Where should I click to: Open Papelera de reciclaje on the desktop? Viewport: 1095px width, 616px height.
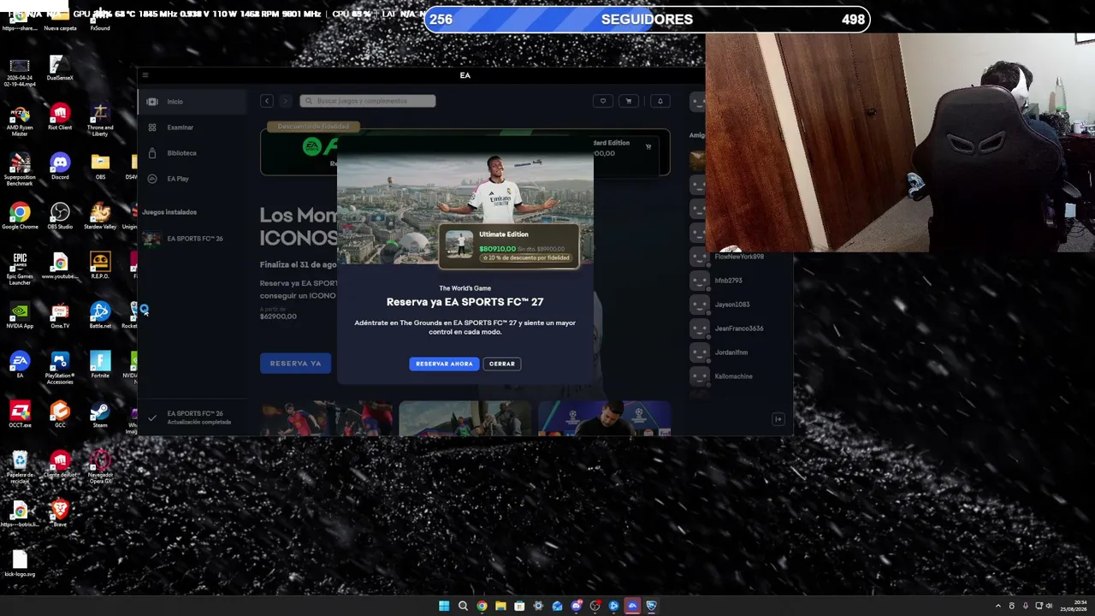pyautogui.click(x=20, y=467)
